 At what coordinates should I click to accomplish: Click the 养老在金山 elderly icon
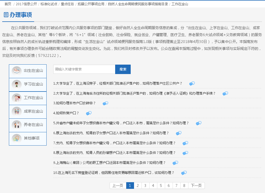click(x=17, y=125)
